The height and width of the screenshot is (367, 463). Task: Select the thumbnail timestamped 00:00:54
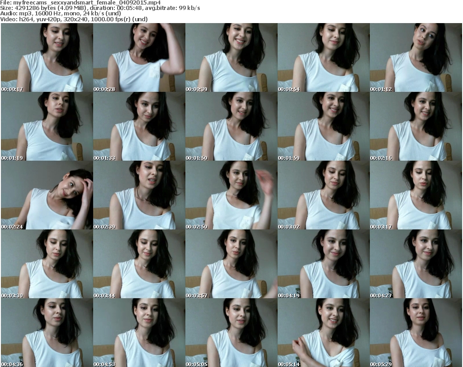(324, 57)
